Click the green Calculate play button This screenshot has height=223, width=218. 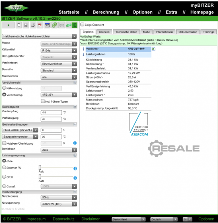[8, 25]
